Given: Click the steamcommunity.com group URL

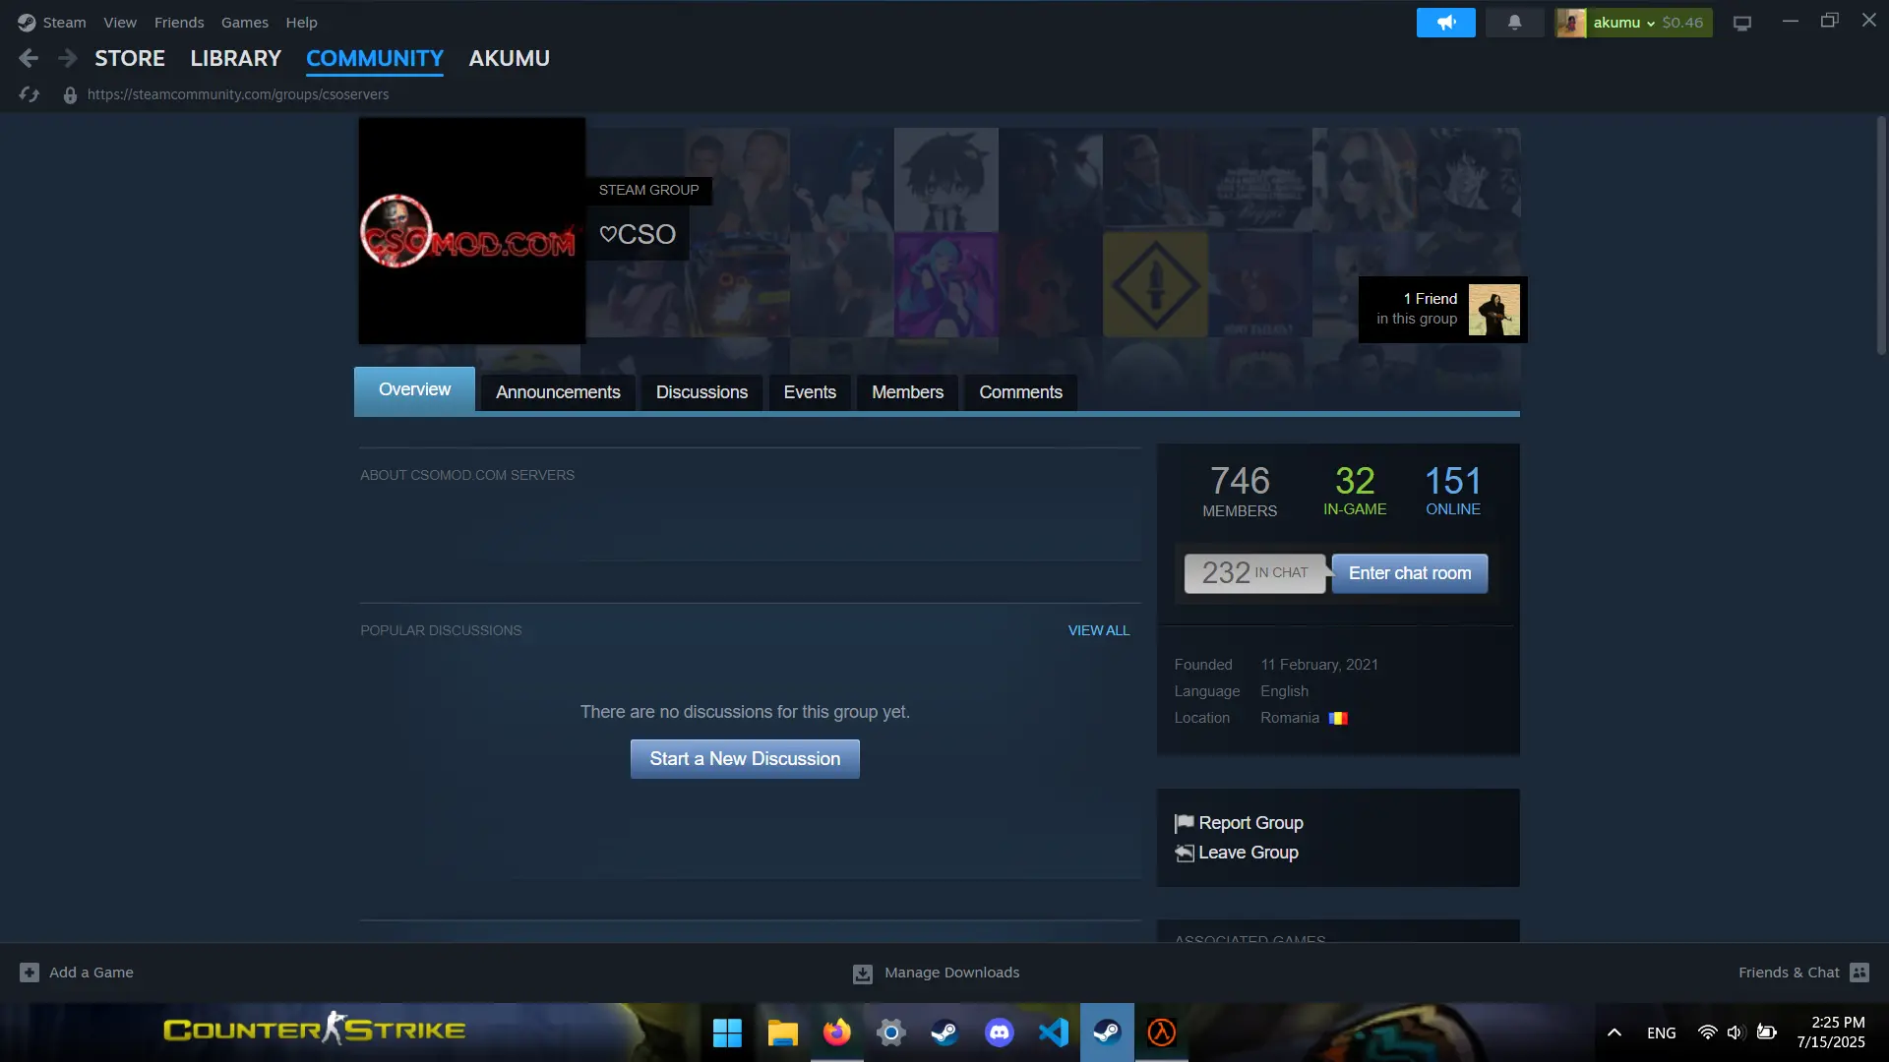Looking at the screenshot, I should click(x=238, y=94).
